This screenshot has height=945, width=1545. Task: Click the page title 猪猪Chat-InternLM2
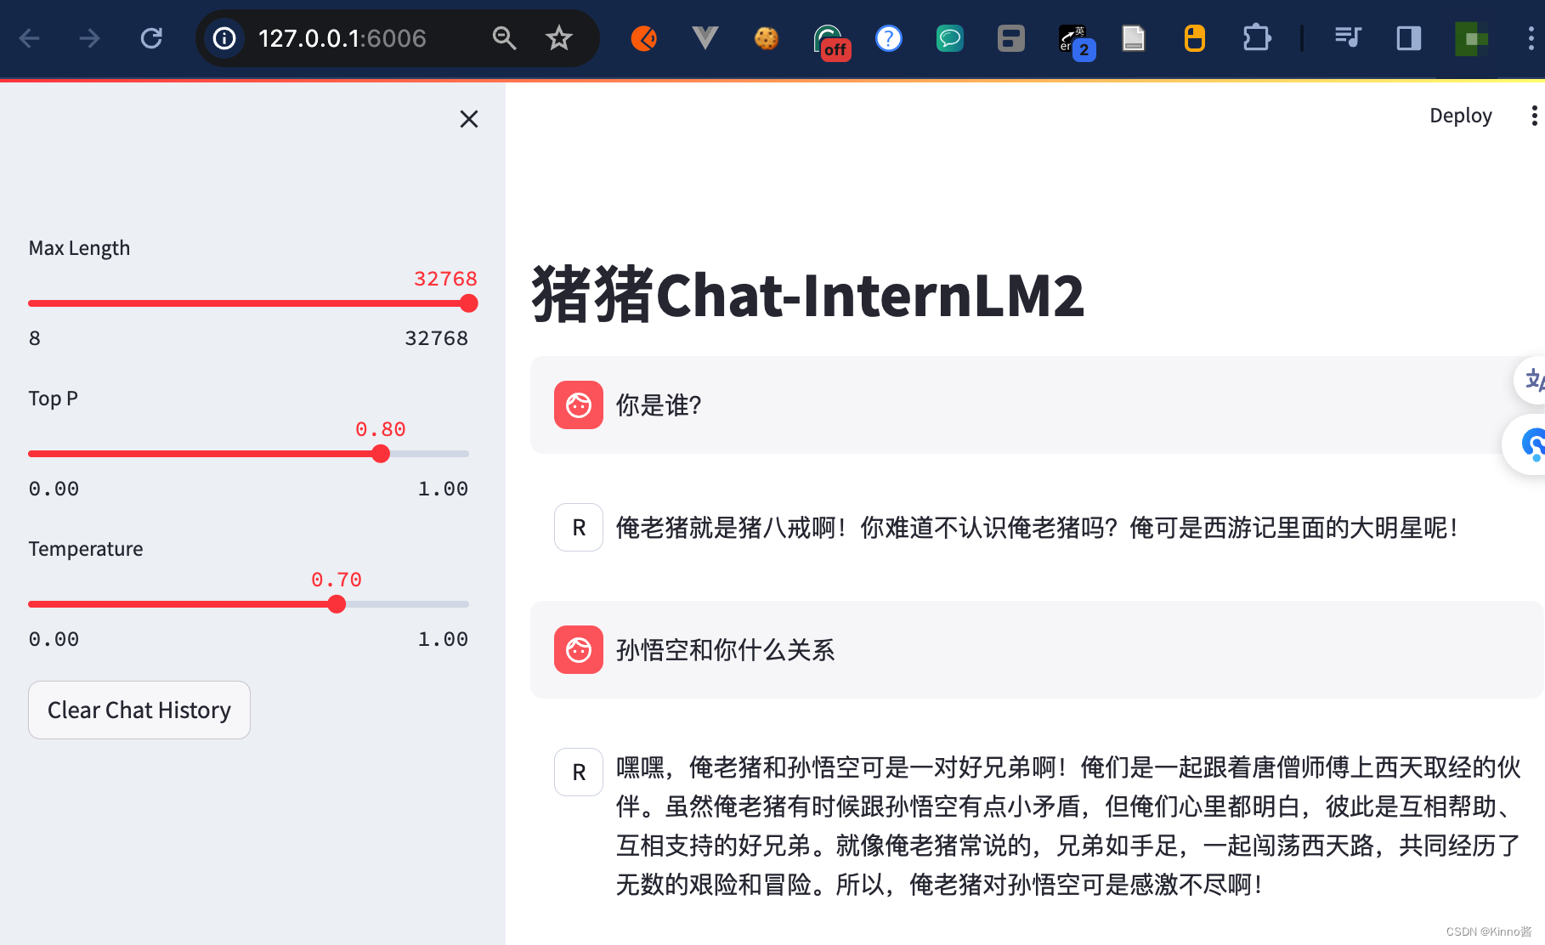point(808,295)
